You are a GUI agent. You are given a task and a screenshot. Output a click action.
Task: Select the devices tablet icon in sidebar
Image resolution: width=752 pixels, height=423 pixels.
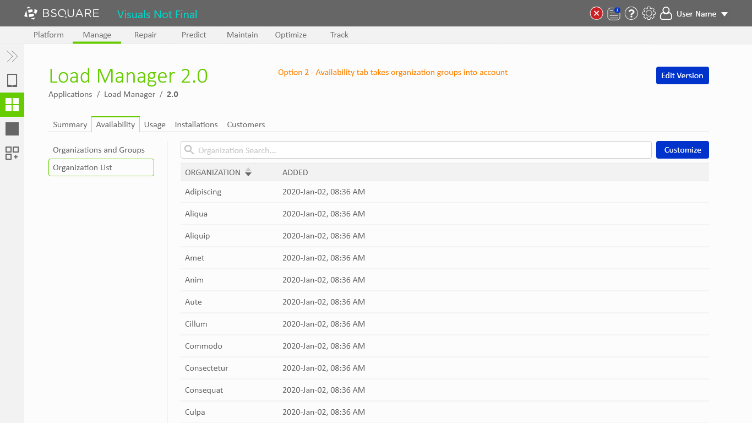(x=12, y=80)
